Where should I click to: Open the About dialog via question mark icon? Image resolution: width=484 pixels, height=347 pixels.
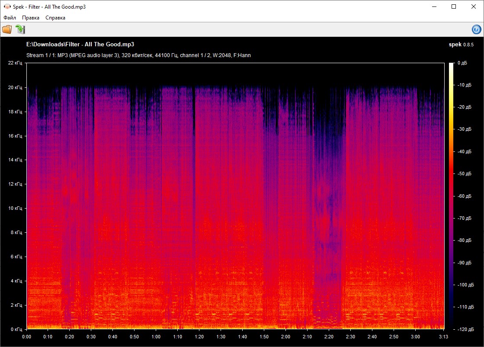(x=476, y=29)
